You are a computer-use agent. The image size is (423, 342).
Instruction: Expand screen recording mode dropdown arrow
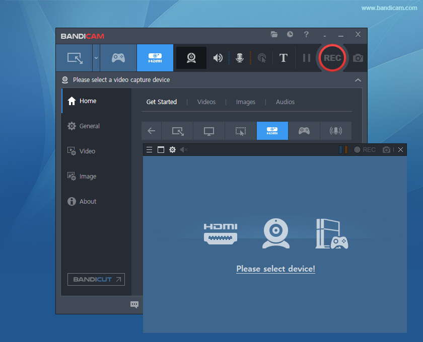click(96, 58)
